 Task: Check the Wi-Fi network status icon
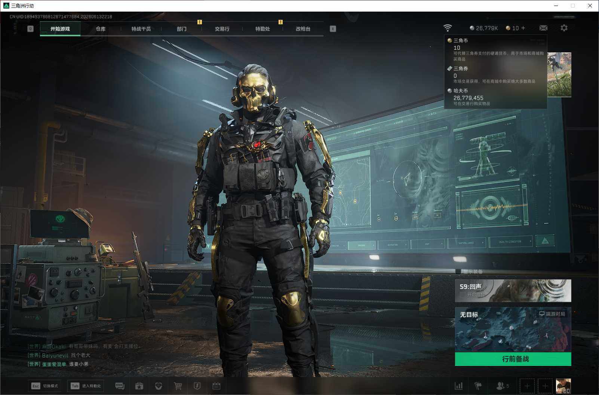click(x=448, y=28)
